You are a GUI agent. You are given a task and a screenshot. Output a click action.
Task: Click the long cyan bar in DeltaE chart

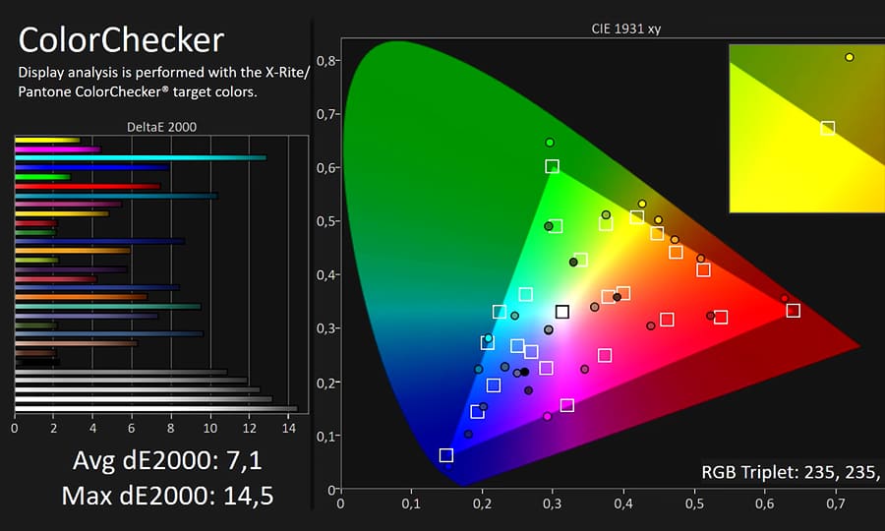coord(141,157)
